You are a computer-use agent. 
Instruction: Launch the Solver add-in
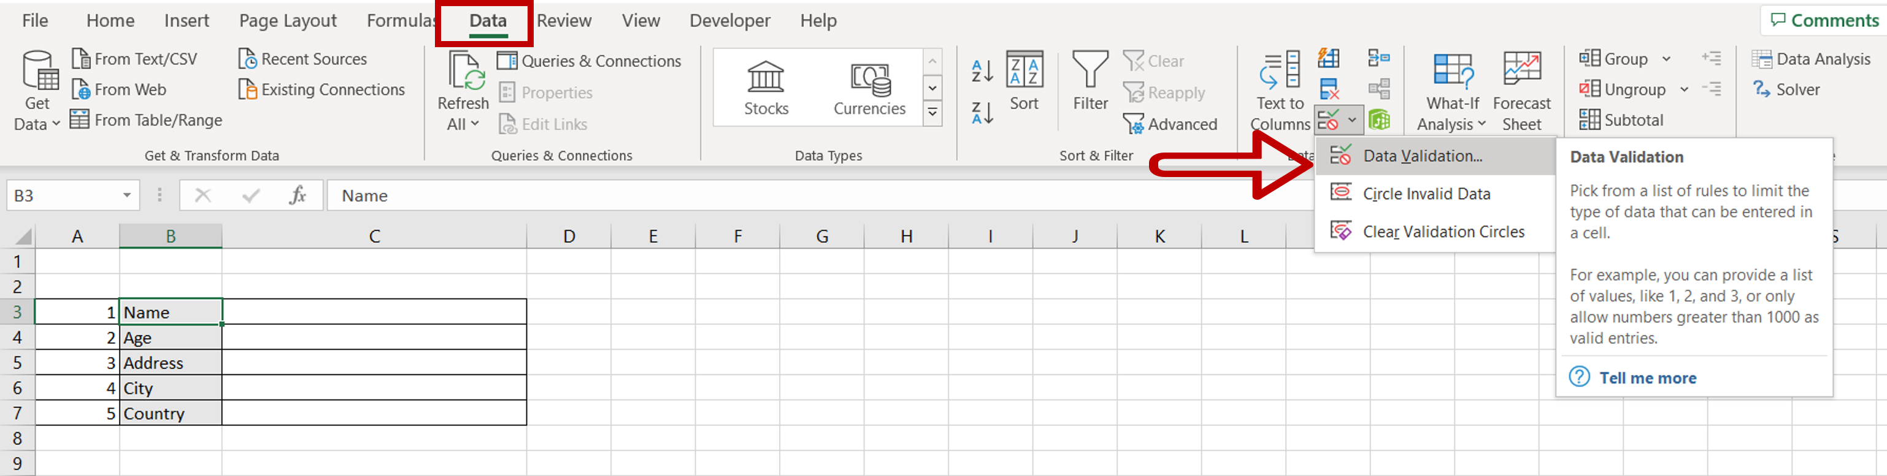tap(1786, 89)
